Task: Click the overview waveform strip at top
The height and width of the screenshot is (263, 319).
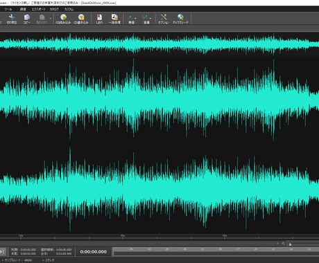Action: (159, 44)
